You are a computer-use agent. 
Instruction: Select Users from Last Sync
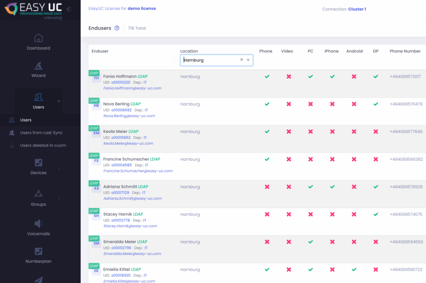pos(41,133)
